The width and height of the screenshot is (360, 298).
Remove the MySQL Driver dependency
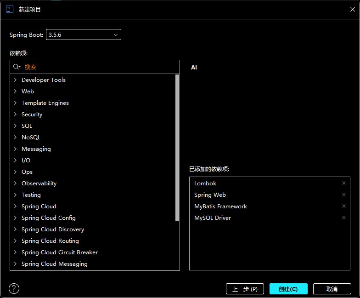pyautogui.click(x=343, y=218)
